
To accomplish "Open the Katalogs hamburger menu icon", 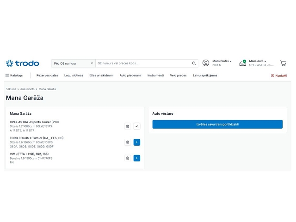I will pos(7,75).
